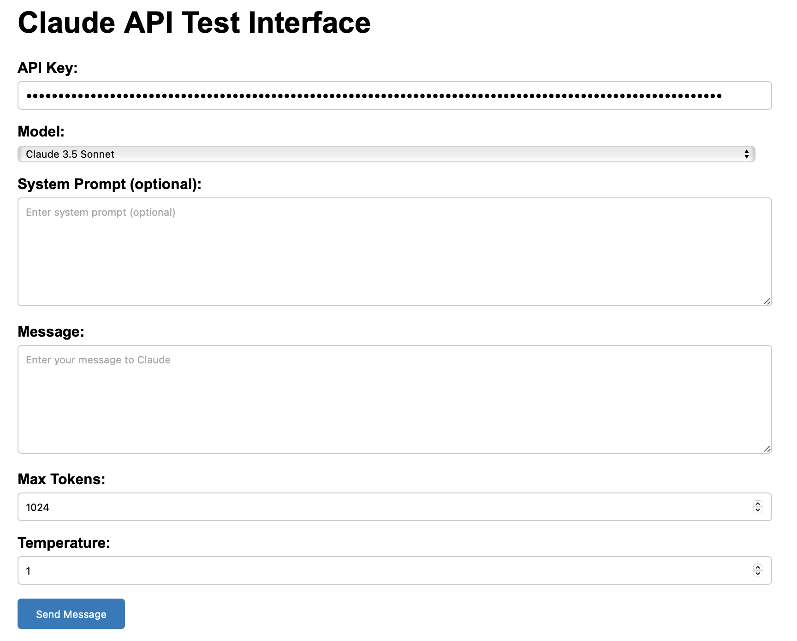This screenshot has height=641, width=797.
Task: Click the Model label
Action: pos(41,131)
